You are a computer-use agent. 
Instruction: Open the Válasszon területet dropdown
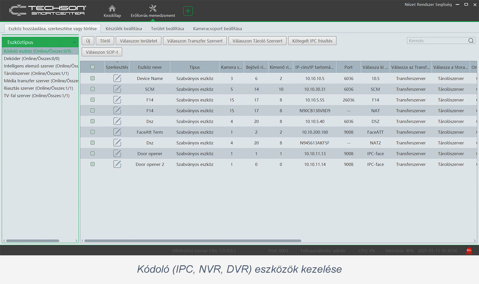(139, 41)
